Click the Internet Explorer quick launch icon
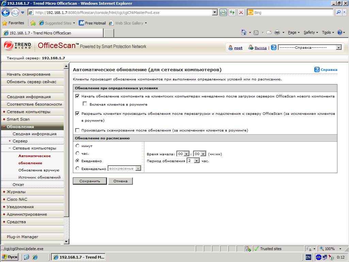The height and width of the screenshot is (262, 349). (x=35, y=257)
